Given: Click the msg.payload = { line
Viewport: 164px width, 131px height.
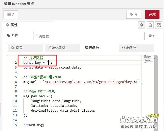Looking at the screenshot, I should click(x=38, y=96).
